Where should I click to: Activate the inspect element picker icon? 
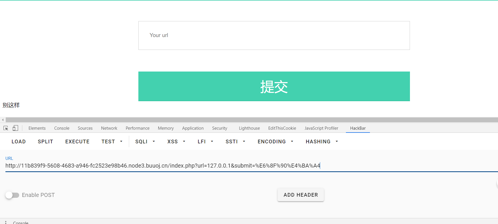click(6, 128)
